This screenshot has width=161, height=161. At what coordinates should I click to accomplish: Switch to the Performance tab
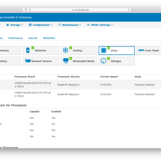(15, 38)
